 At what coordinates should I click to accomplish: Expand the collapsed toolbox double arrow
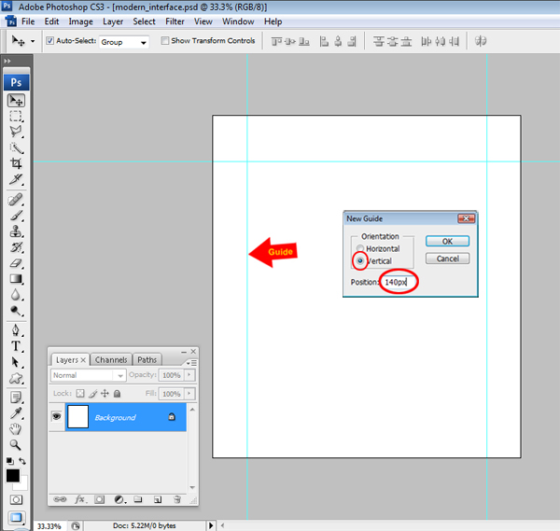7,61
